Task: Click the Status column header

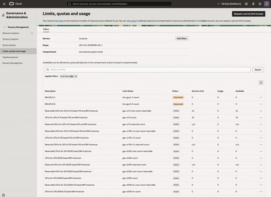Action: (x=175, y=91)
